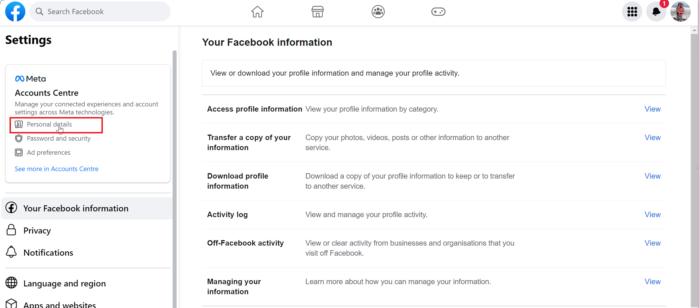Open your profile picture
Viewport: 699px width, 308px height.
(x=681, y=12)
